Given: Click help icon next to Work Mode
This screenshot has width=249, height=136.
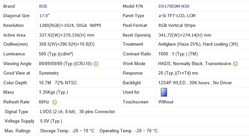Looking at the screenshot, I should tap(236, 64).
